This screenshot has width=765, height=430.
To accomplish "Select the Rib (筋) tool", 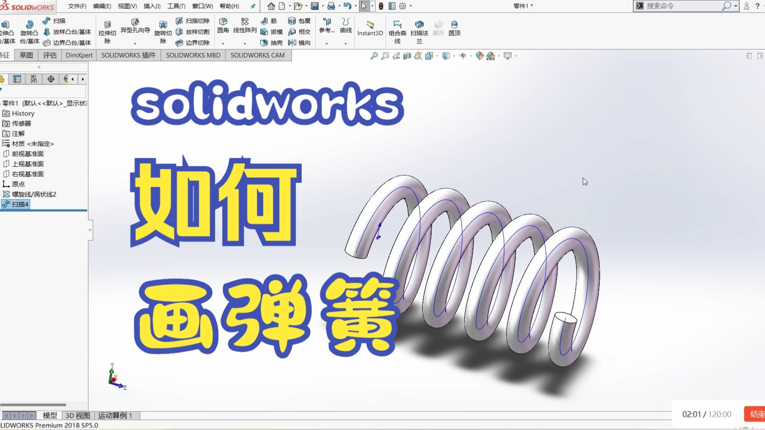I will 269,21.
